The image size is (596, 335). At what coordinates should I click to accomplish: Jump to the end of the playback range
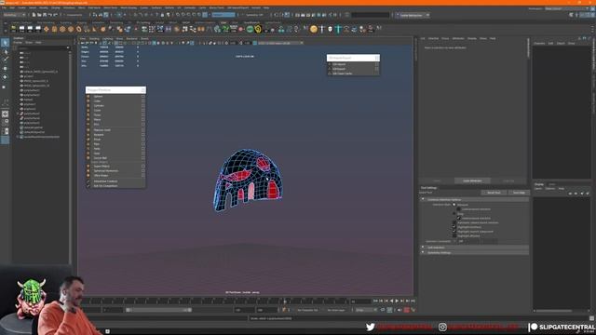(413, 301)
